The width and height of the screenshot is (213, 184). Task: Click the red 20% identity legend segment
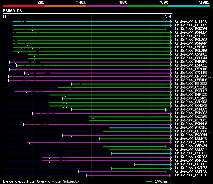pyautogui.click(x=24, y=6)
